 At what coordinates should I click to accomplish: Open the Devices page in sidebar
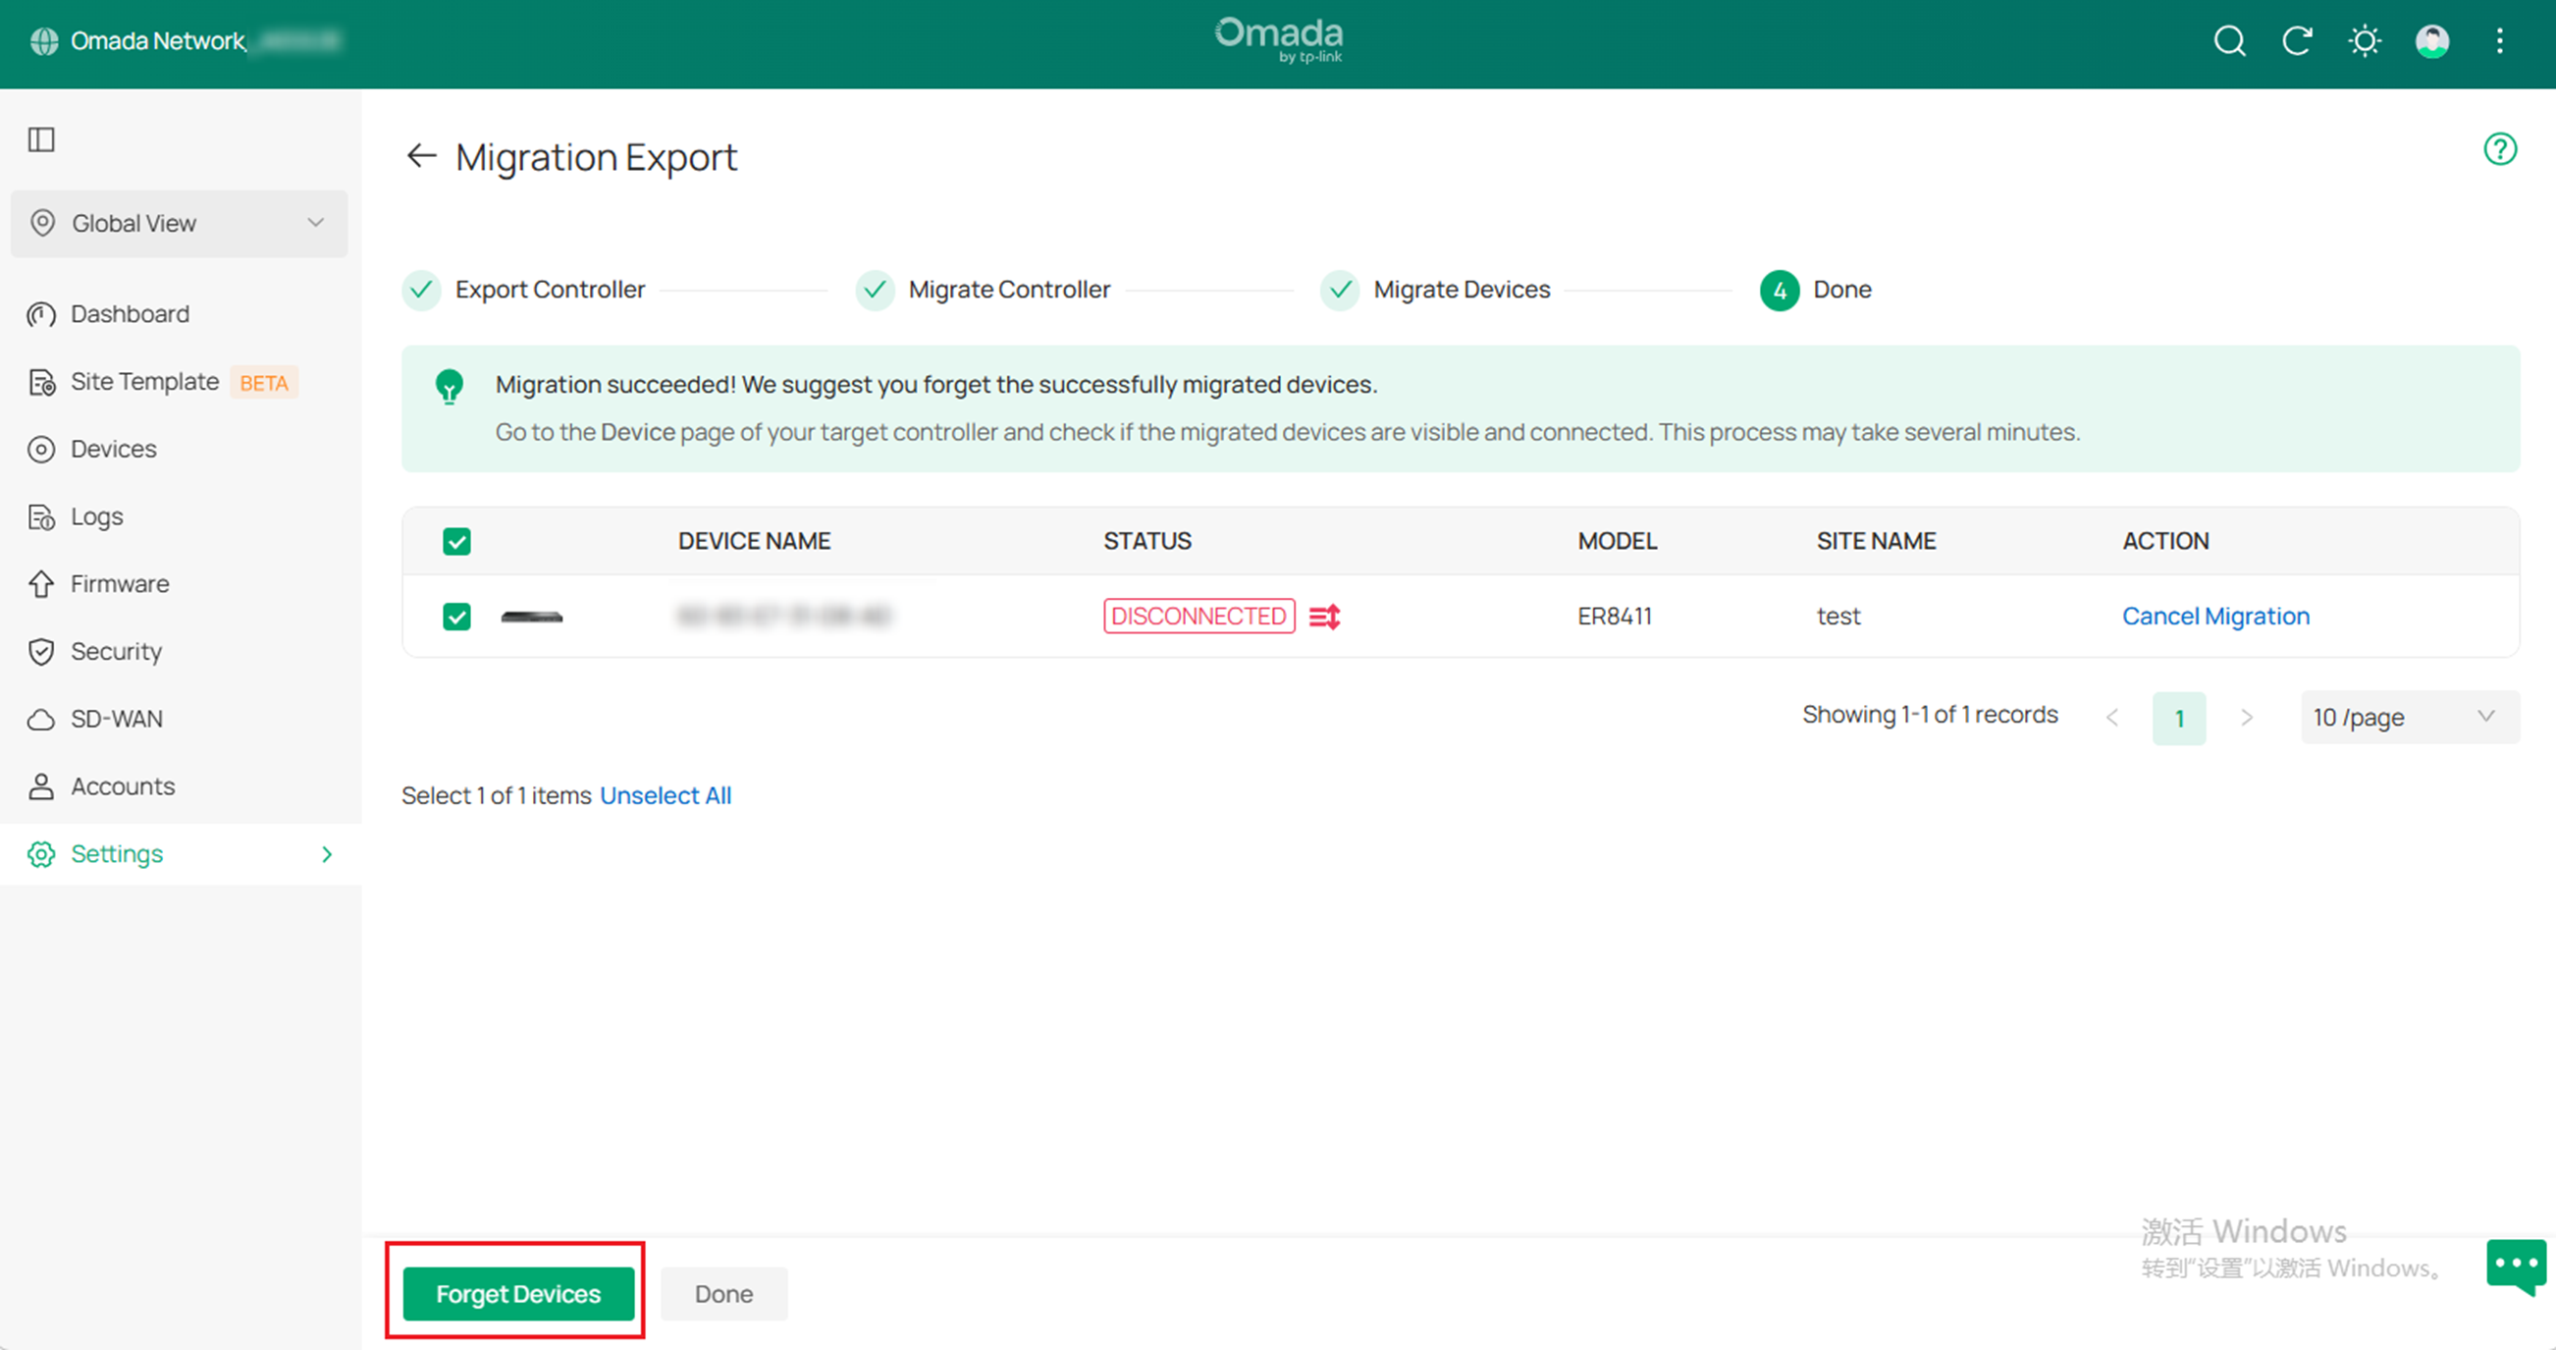(x=112, y=449)
